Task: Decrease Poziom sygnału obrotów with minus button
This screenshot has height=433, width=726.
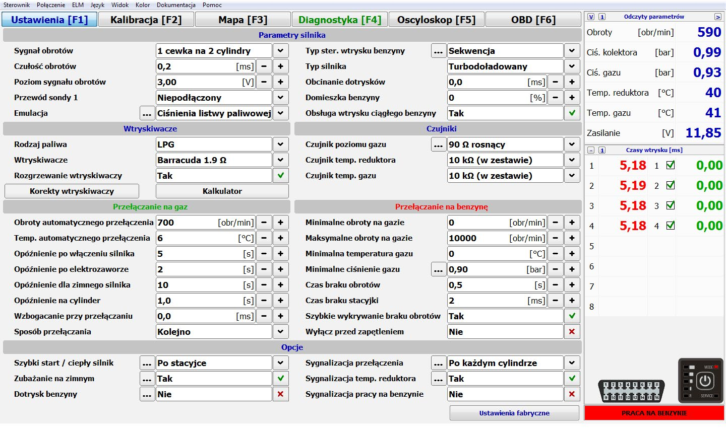Action: 264,82
